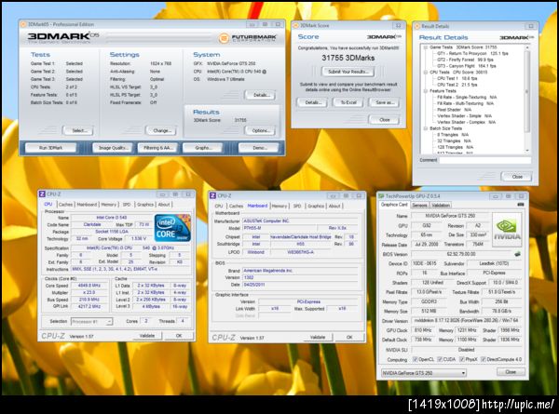Click the 31755 3DMarks score text
The width and height of the screenshot is (559, 414).
[x=348, y=58]
